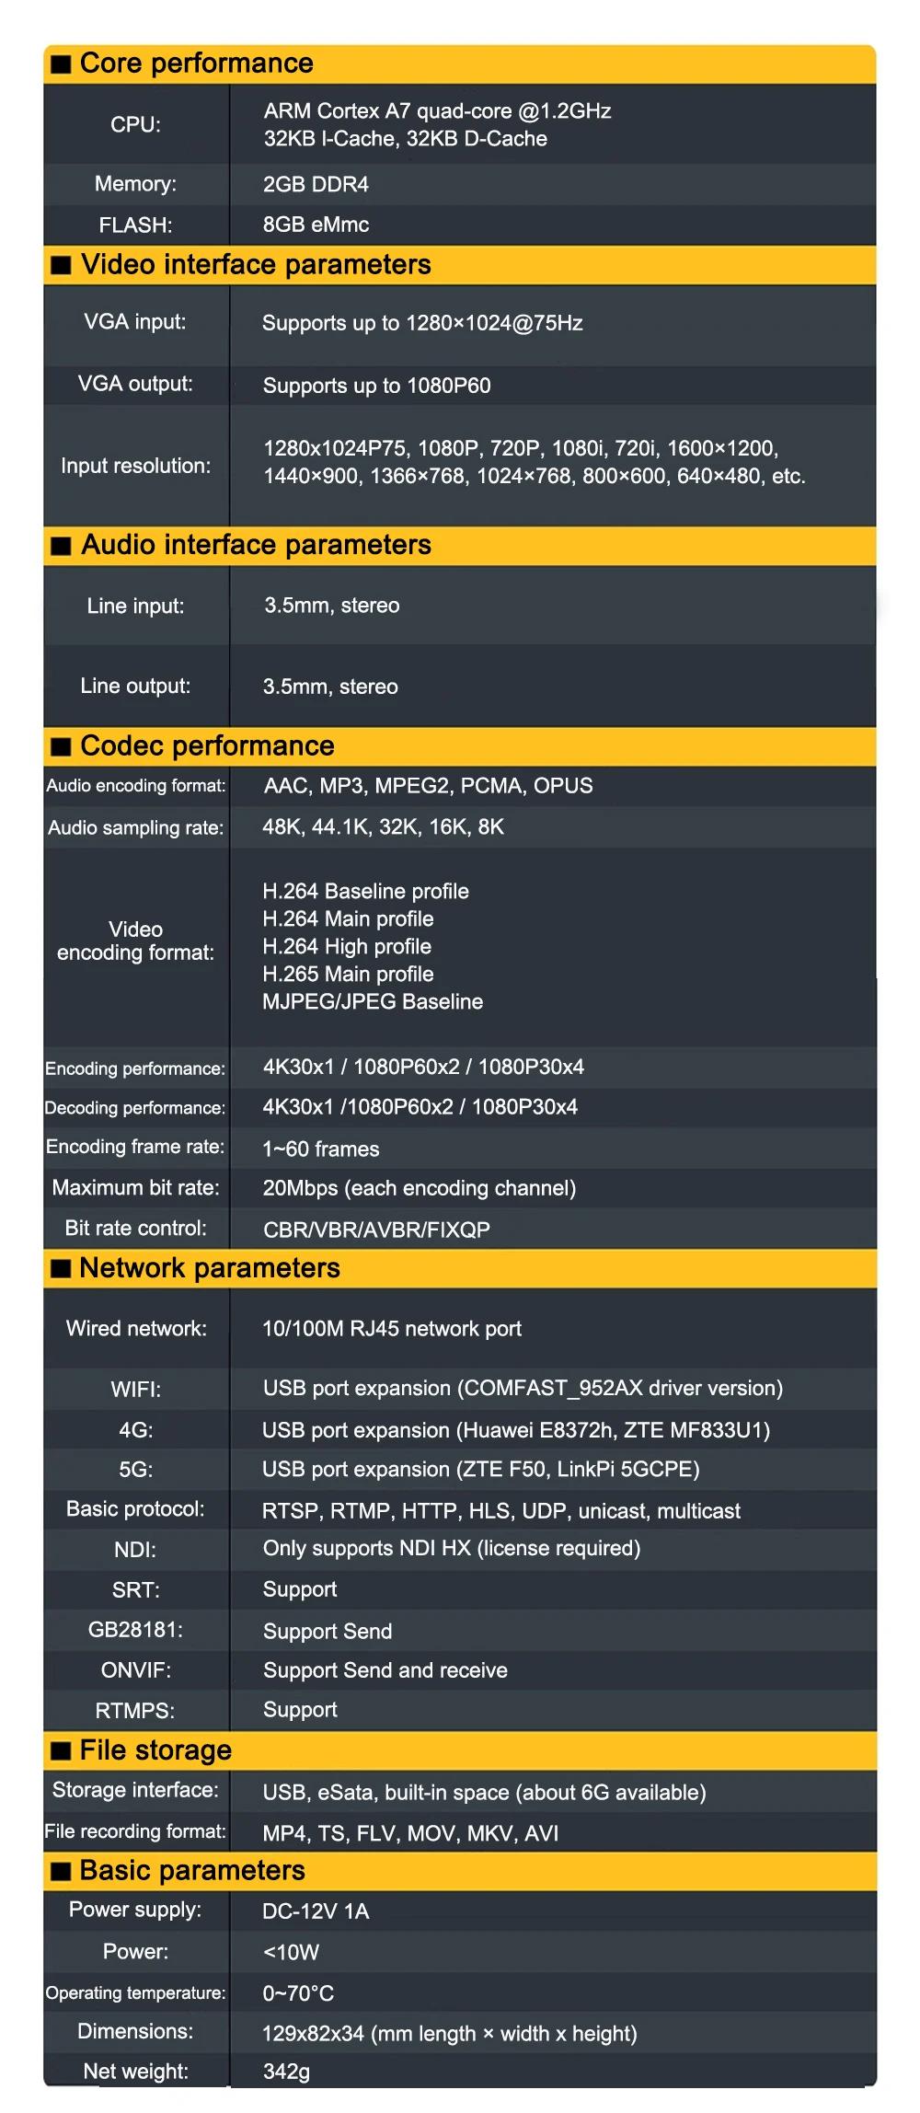This screenshot has height=2113, width=920.
Task: Click the H.265 Main profile entry
Action: point(348,974)
